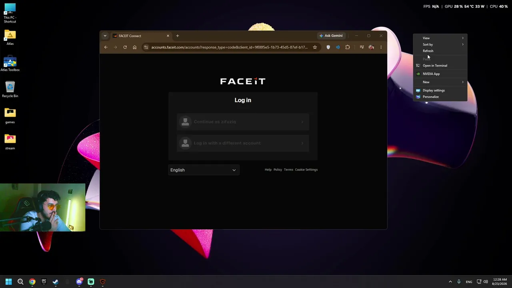Switch to Google Chrome on the taskbar
Image resolution: width=512 pixels, height=288 pixels.
point(32,282)
